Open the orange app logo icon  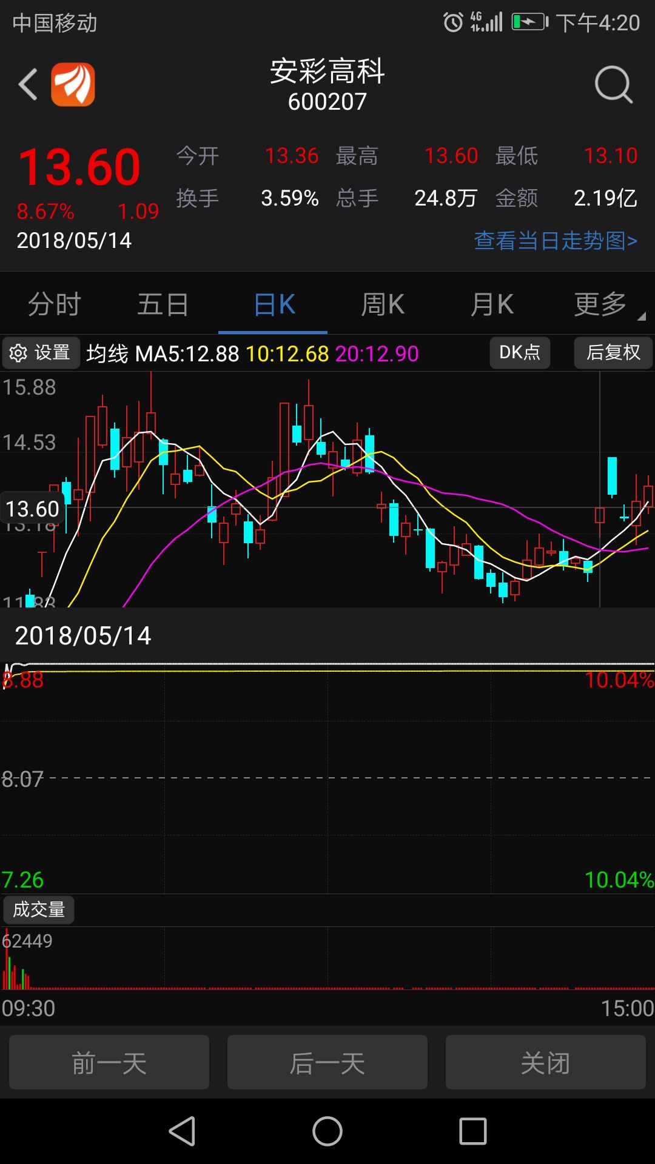tap(73, 84)
